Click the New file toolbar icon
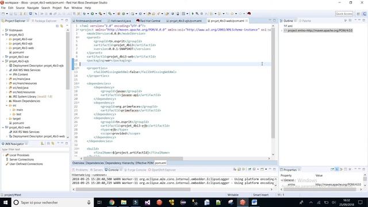 (3, 14)
